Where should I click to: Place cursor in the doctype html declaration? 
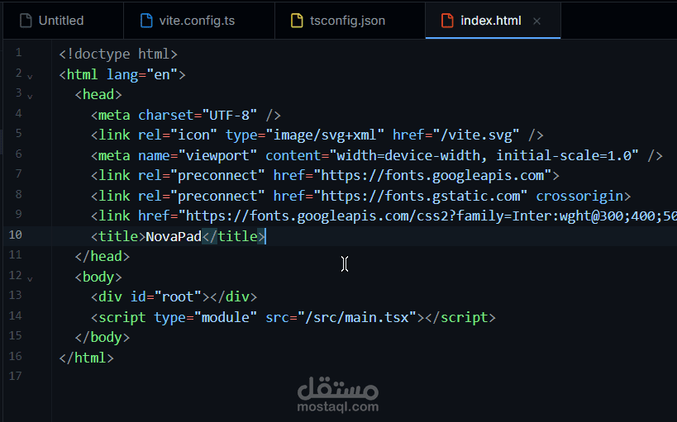click(118, 54)
